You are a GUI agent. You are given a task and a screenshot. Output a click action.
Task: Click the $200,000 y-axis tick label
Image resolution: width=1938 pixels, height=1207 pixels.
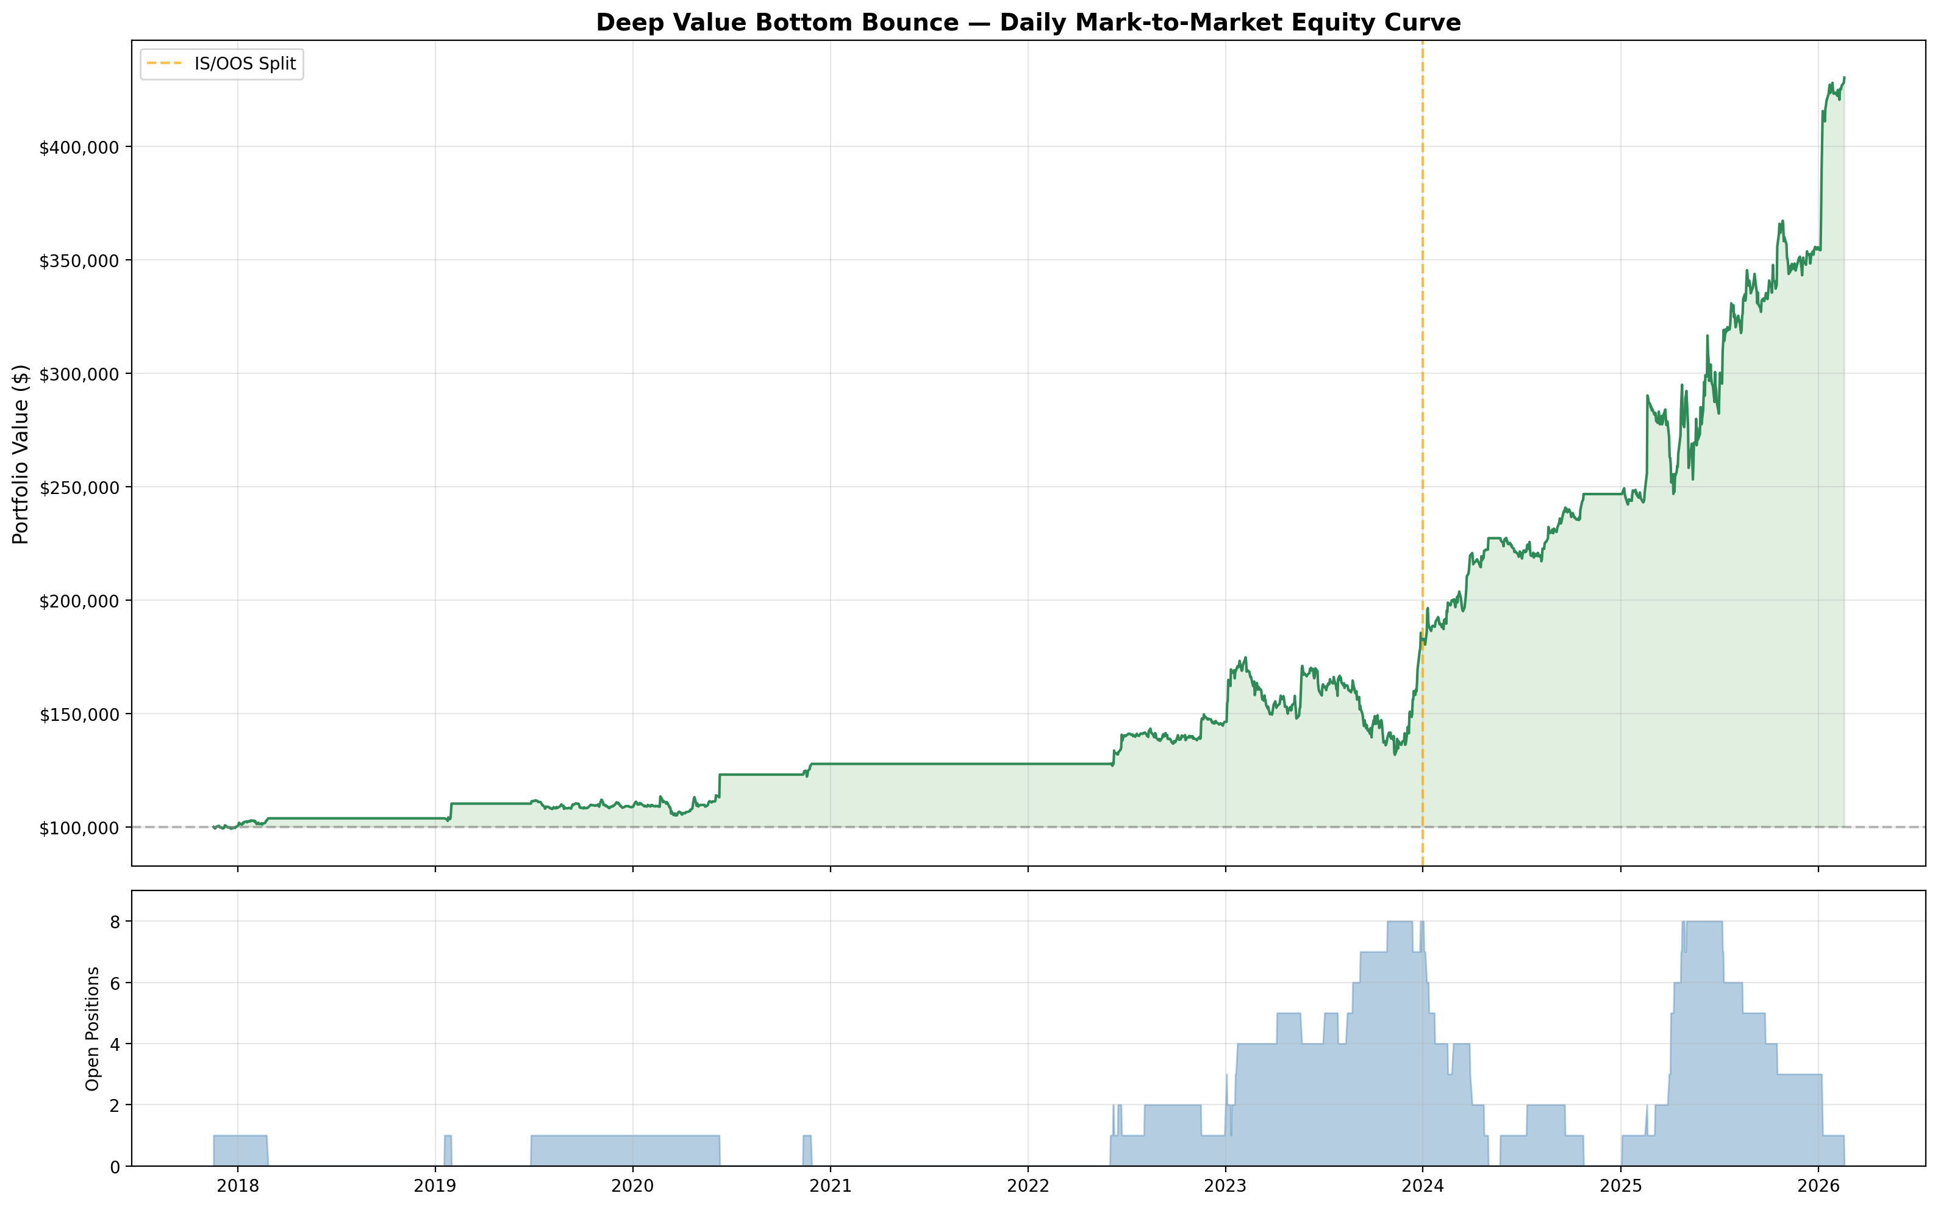pos(78,601)
